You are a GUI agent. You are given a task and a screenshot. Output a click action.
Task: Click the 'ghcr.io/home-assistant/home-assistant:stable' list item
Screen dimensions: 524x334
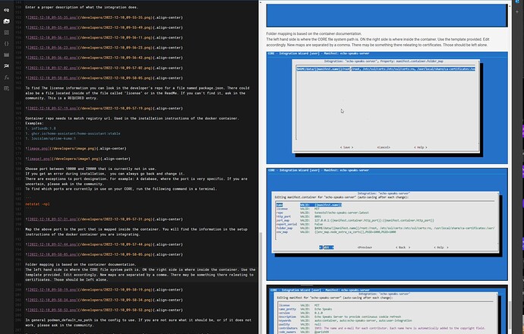pos(73,134)
